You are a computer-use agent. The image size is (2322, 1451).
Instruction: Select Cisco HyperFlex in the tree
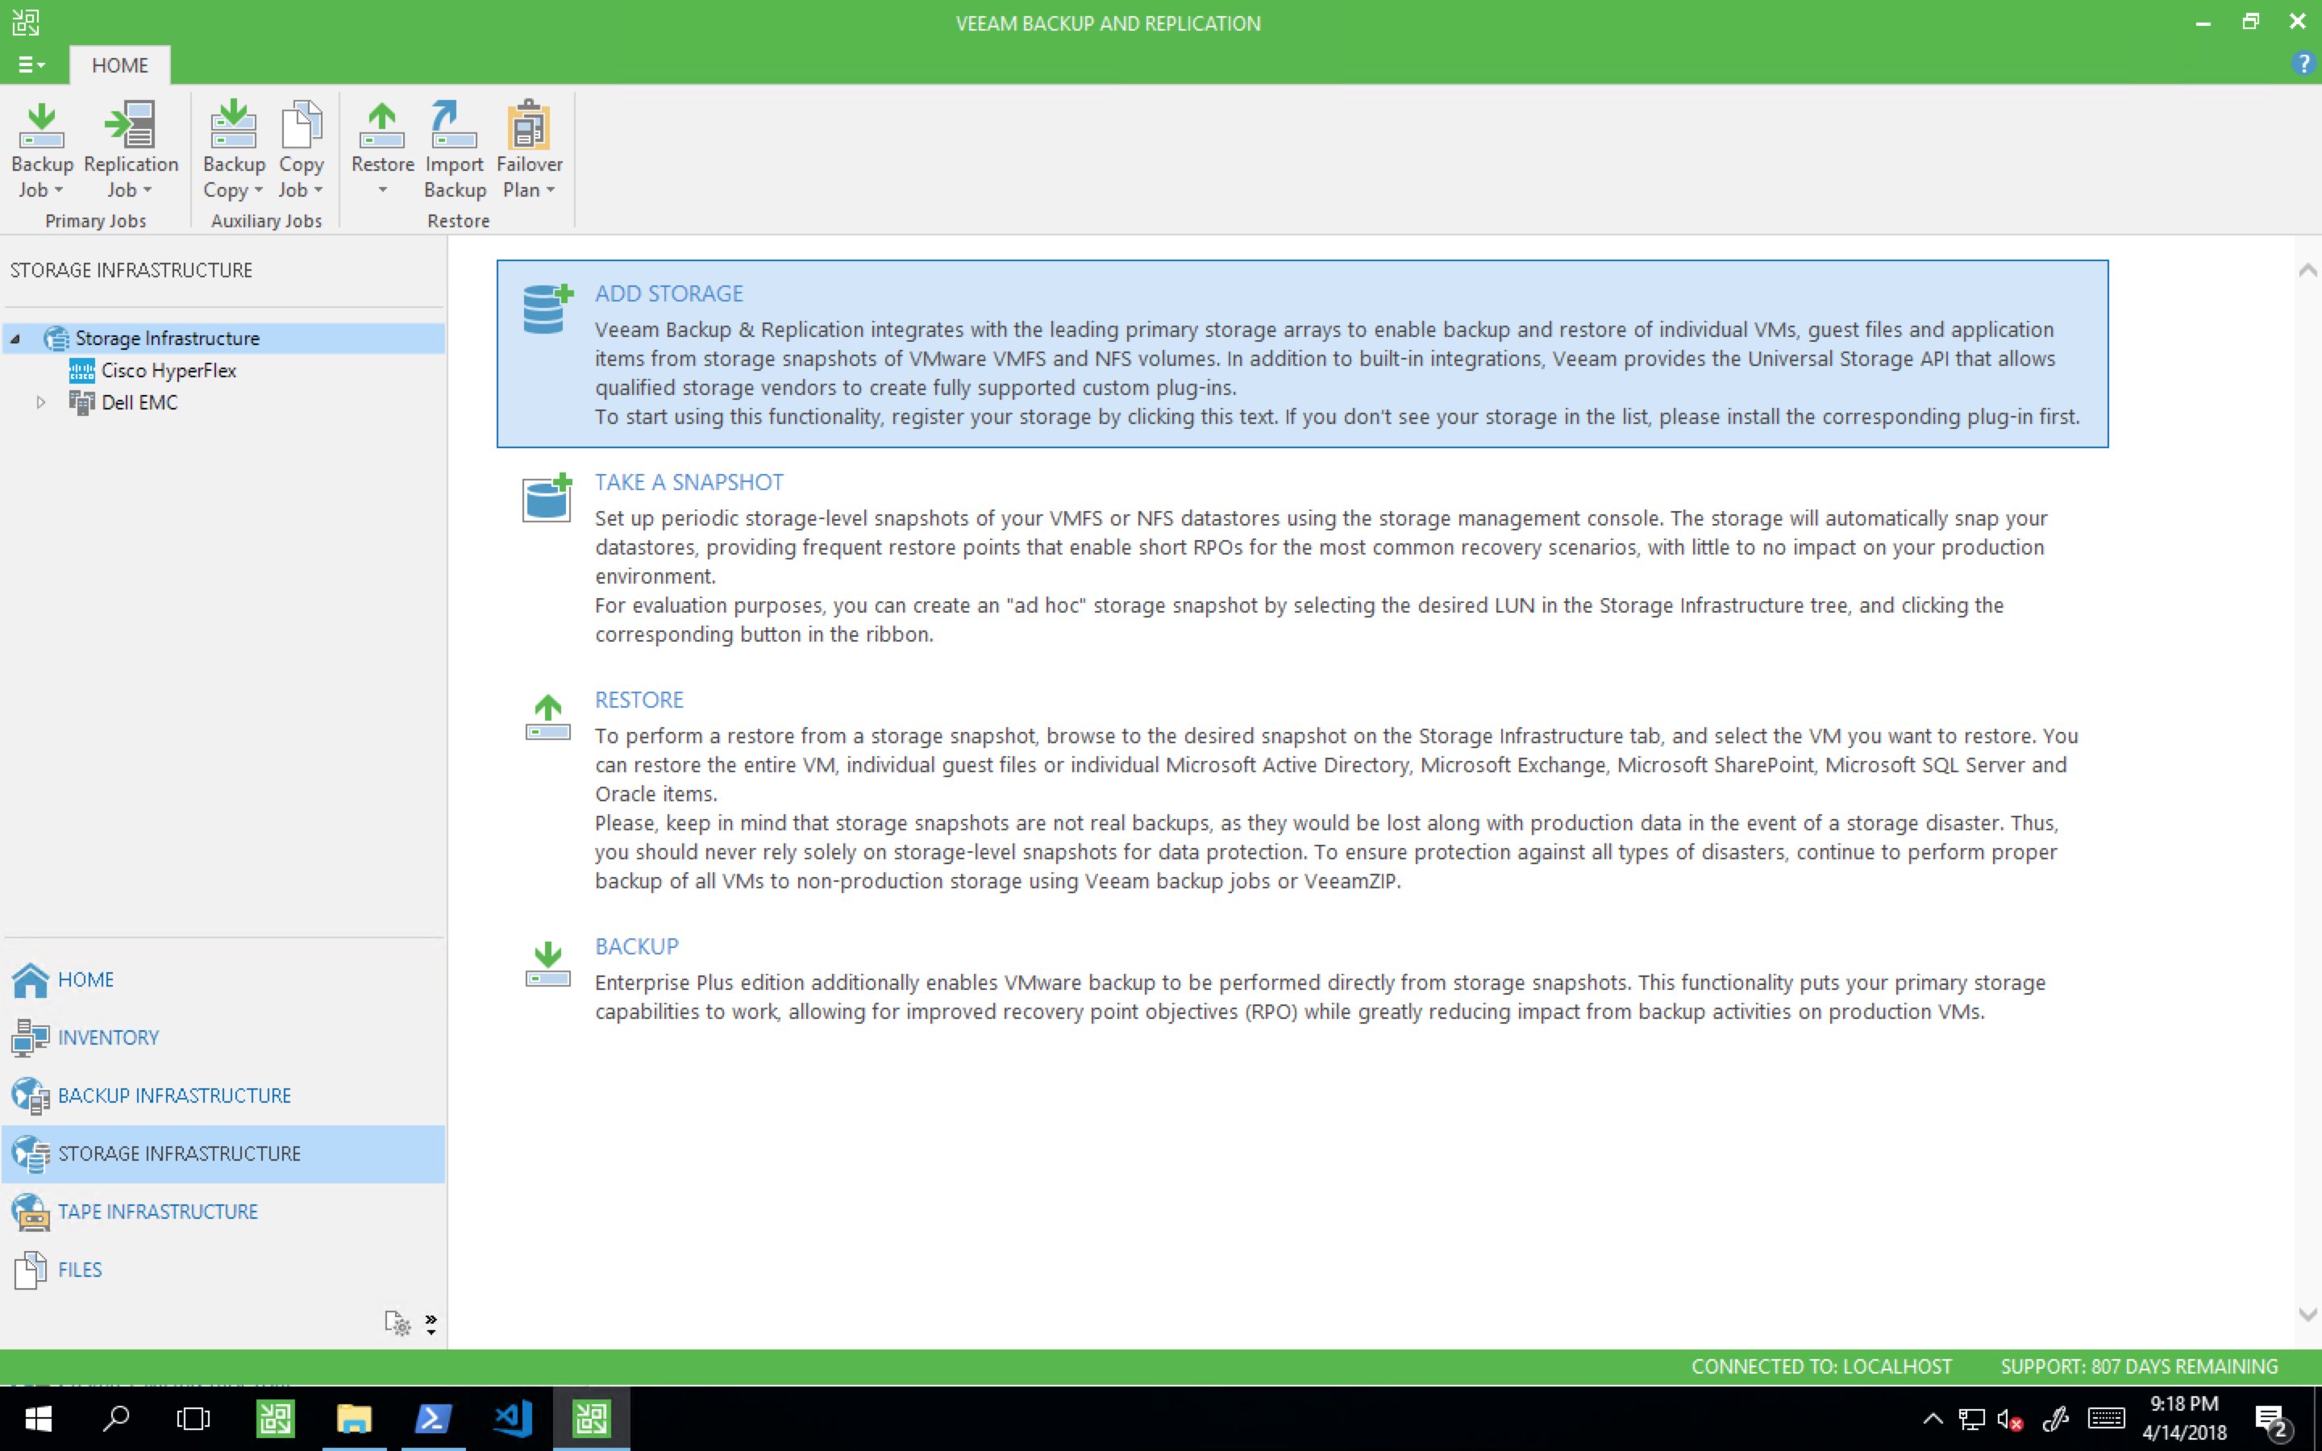tap(169, 371)
